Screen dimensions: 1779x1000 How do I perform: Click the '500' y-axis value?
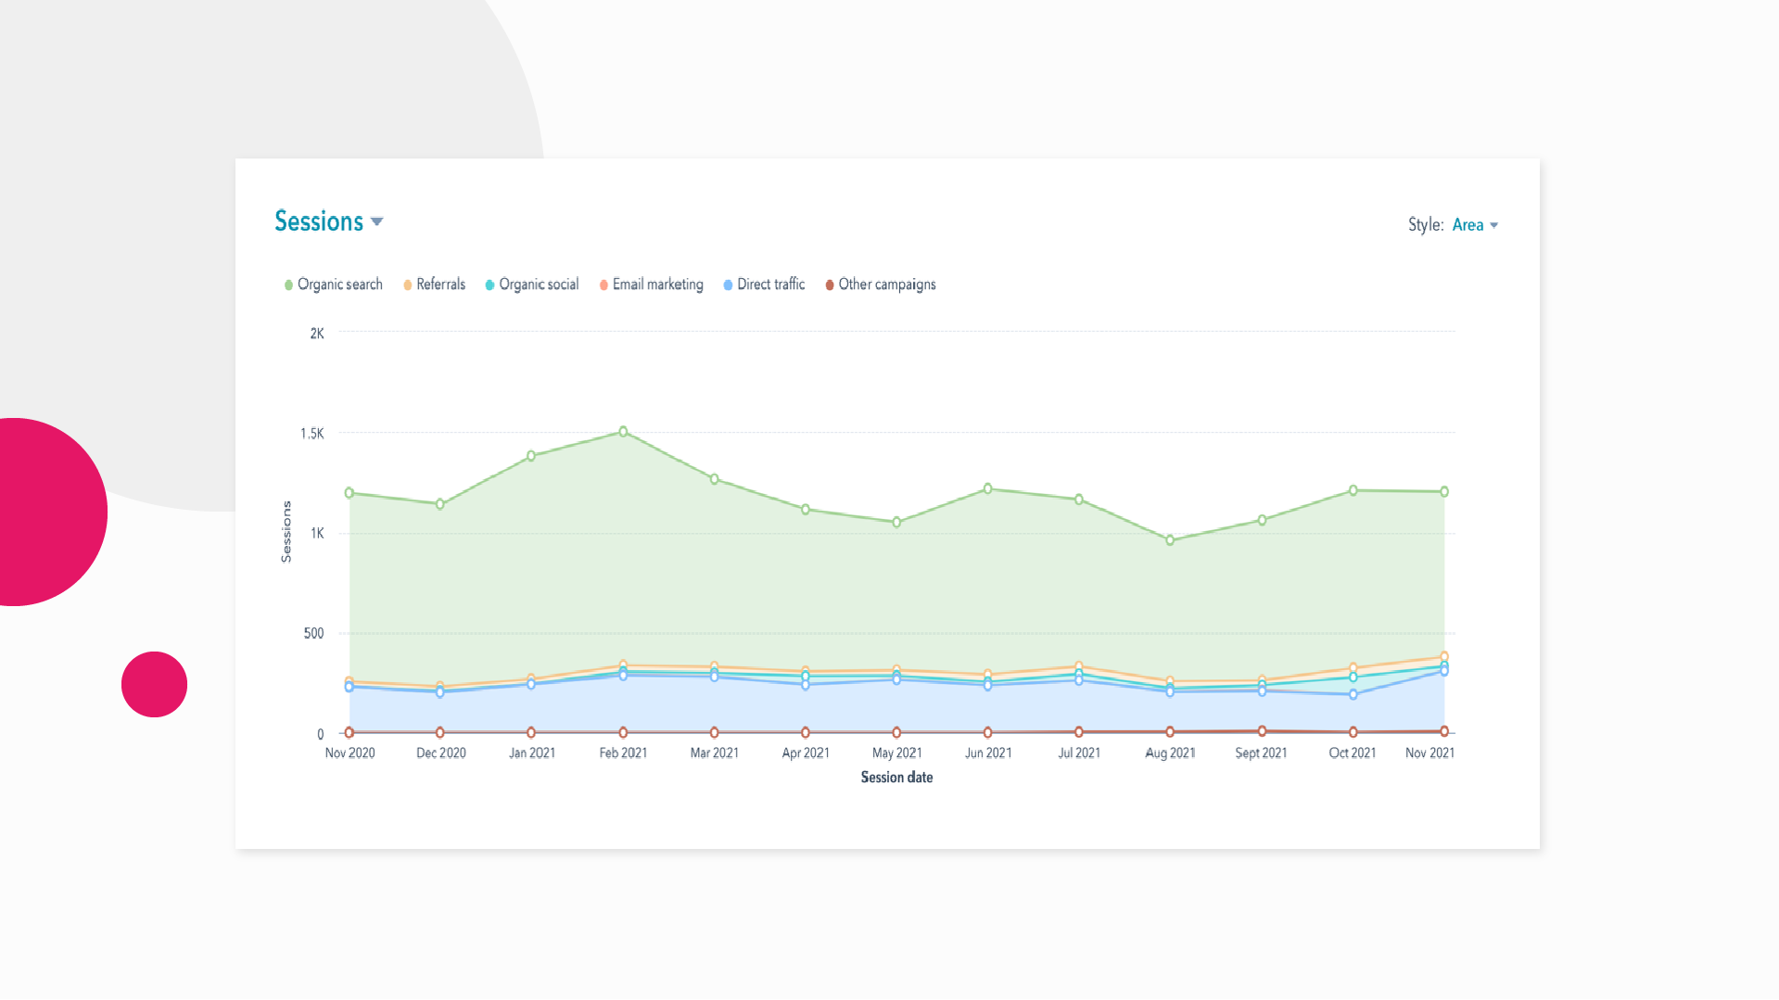(x=313, y=634)
